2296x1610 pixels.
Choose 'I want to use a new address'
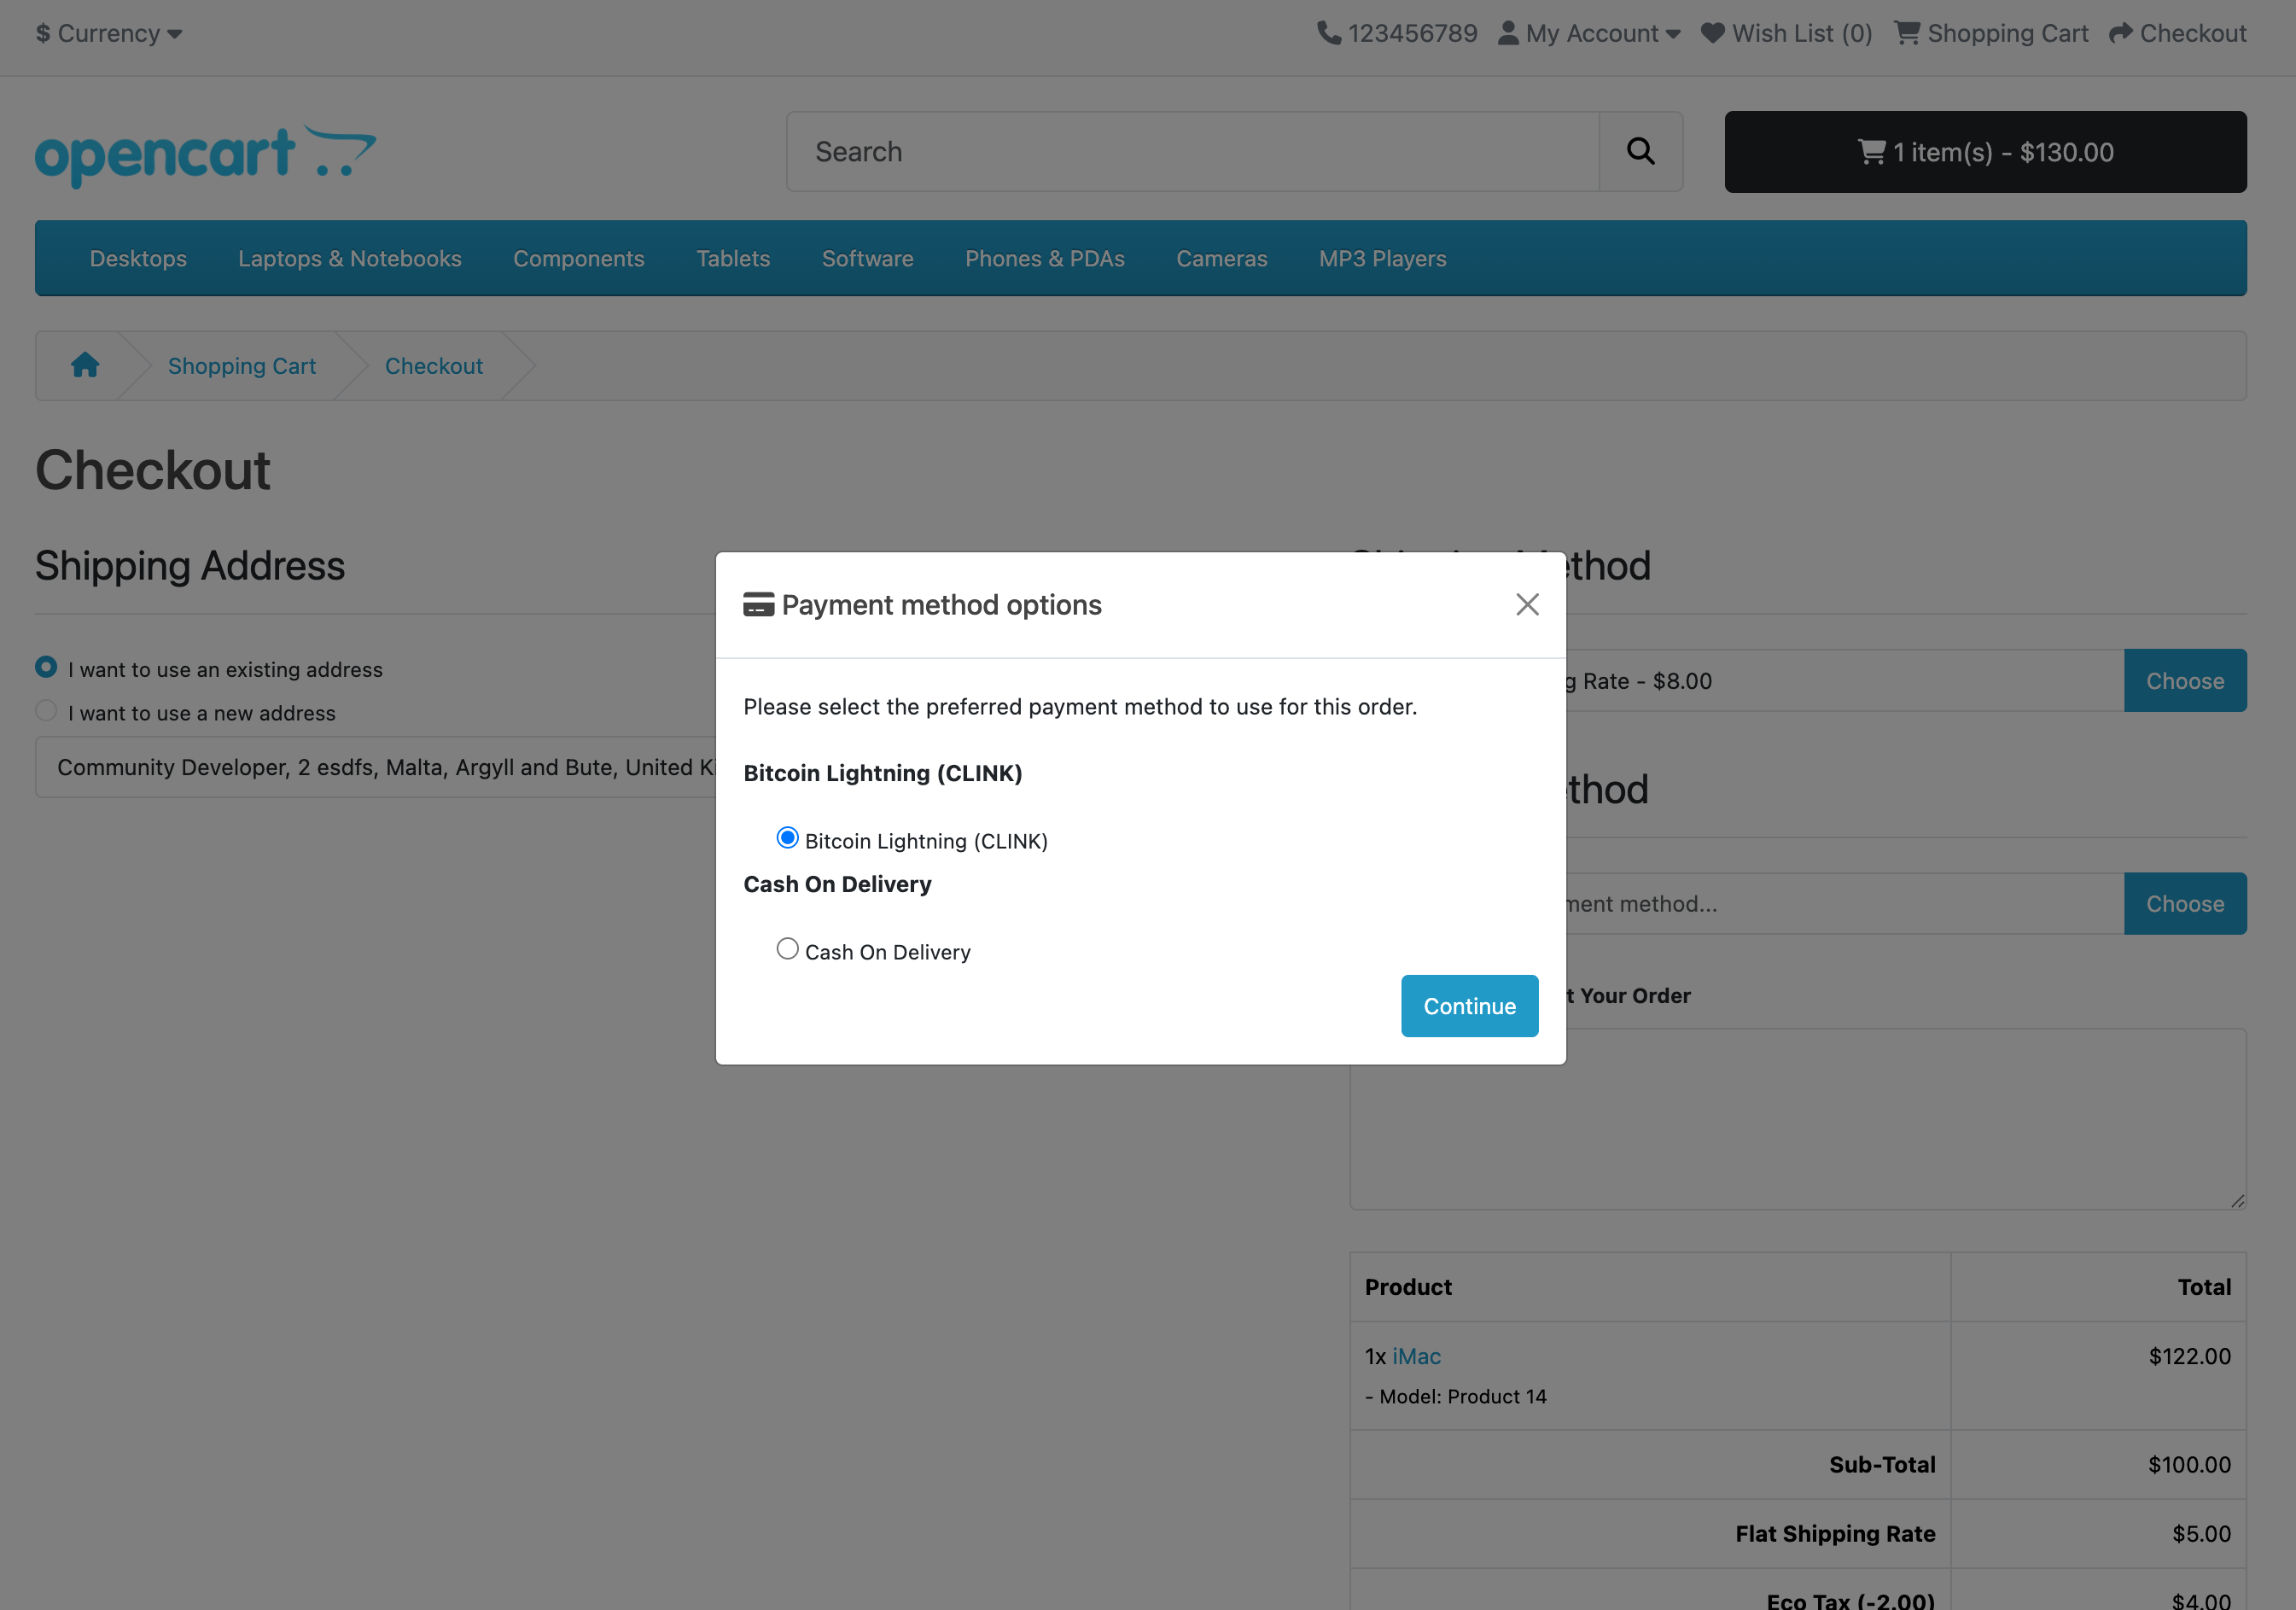point(46,711)
